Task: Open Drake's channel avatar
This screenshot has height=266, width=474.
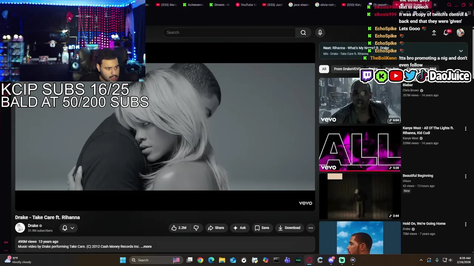Action: (x=20, y=228)
